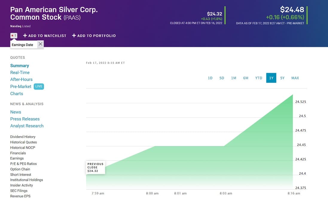The image size is (328, 203).
Task: Open Dividend History
Action: pos(23,137)
